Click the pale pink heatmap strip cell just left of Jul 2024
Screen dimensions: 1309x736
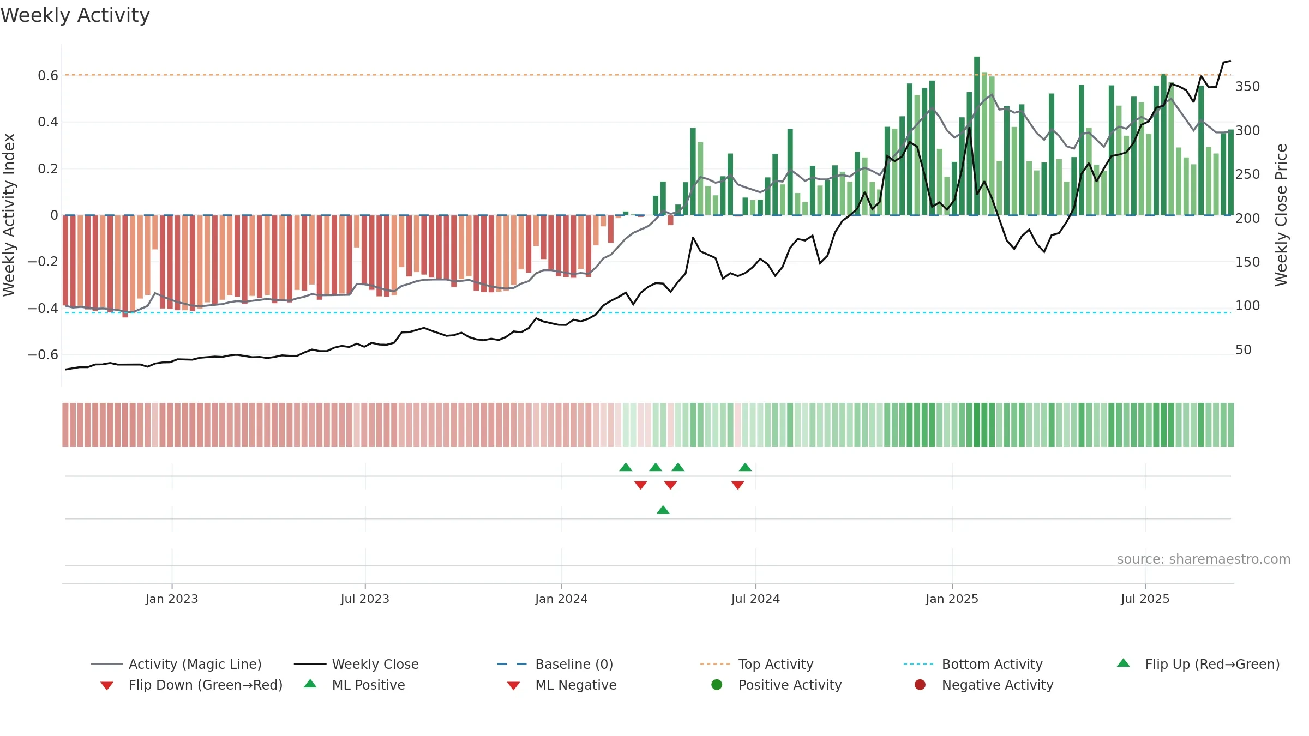(x=737, y=425)
